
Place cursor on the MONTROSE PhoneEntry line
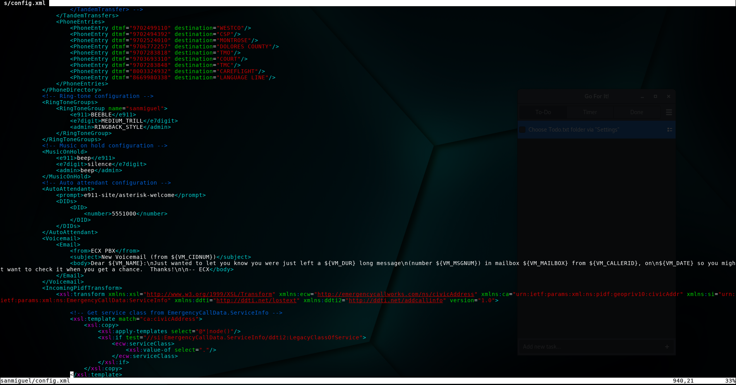click(x=164, y=40)
